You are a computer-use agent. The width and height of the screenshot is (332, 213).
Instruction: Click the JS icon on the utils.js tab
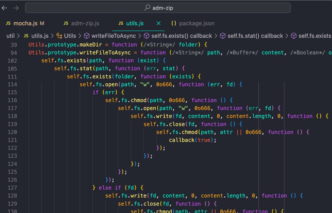[121, 23]
